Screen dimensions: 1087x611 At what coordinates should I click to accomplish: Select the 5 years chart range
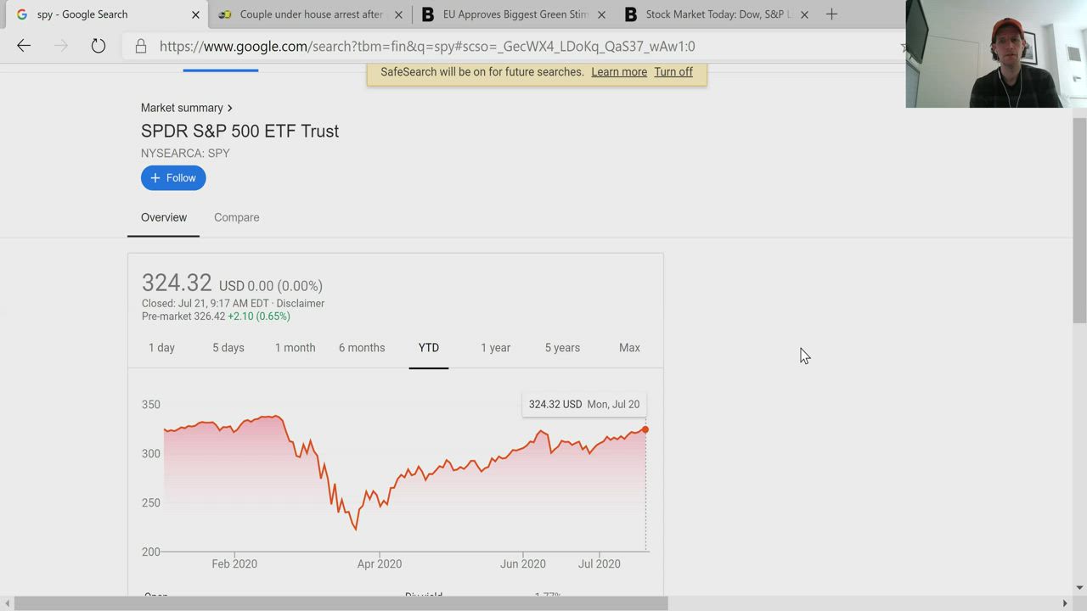point(562,348)
